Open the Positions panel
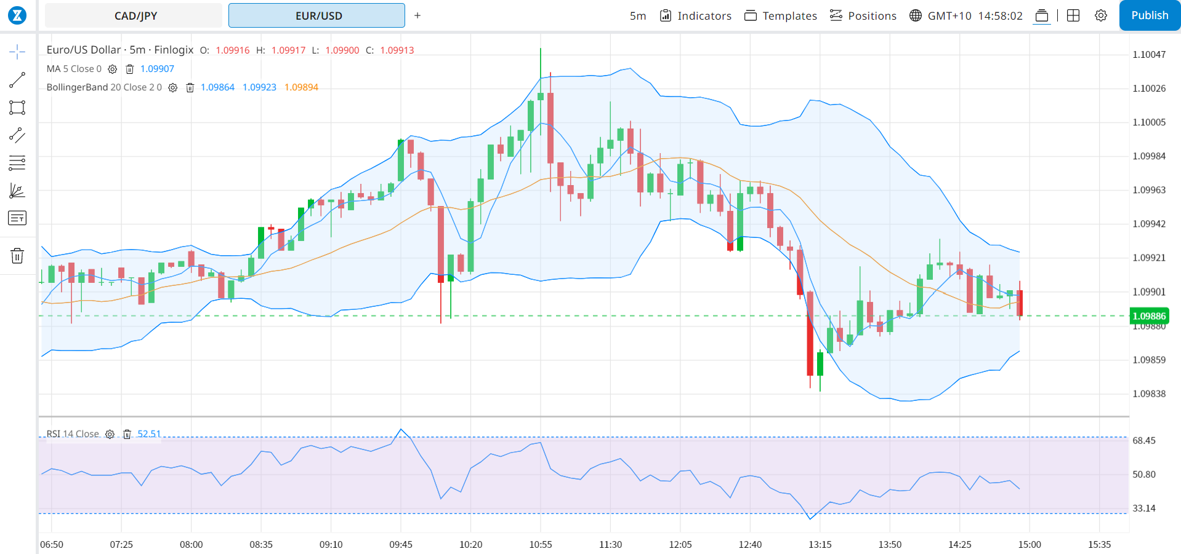This screenshot has width=1181, height=554. [863, 16]
